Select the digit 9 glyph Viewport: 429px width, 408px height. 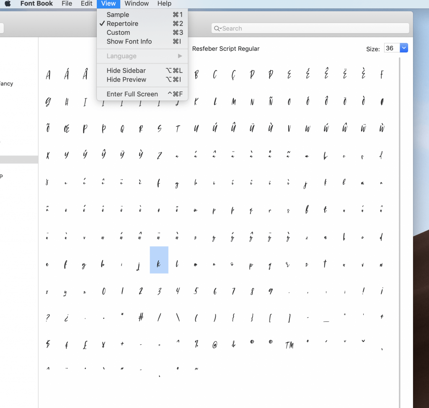pyautogui.click(x=270, y=292)
